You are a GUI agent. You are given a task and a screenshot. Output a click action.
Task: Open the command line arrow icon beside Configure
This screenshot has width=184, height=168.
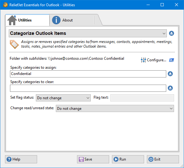[x=172, y=60]
